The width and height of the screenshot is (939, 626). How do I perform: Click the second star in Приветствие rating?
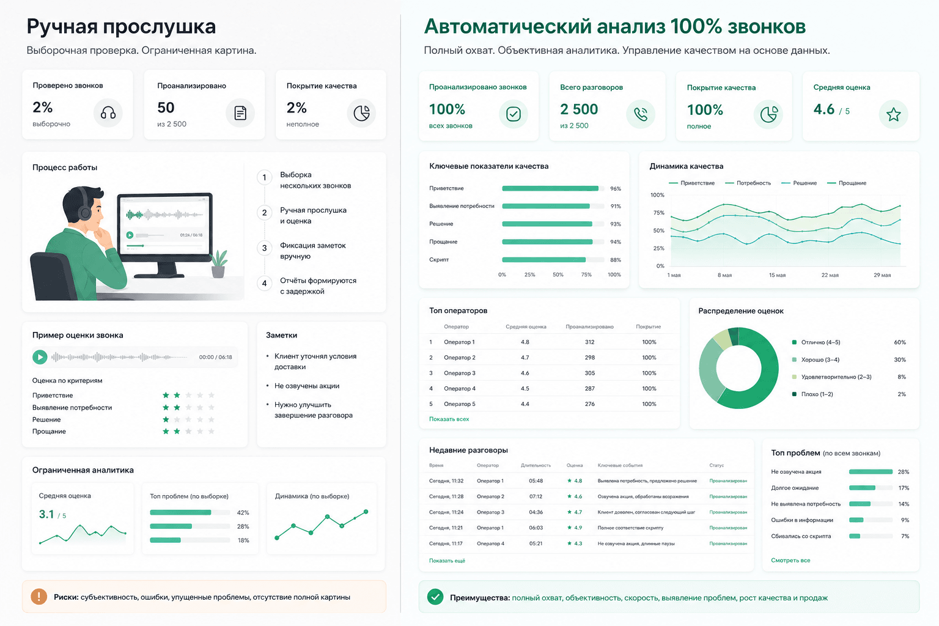(x=177, y=396)
